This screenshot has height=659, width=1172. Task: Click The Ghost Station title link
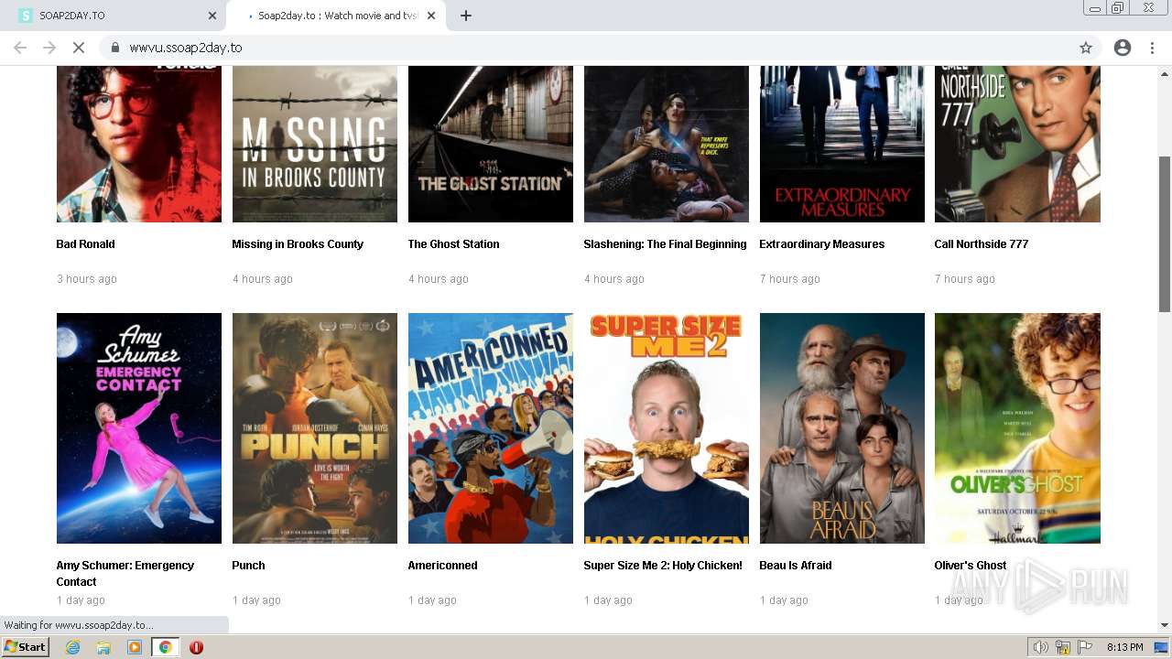(453, 244)
